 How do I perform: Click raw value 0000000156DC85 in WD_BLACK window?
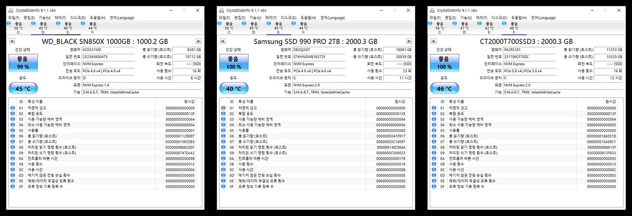pos(180,141)
